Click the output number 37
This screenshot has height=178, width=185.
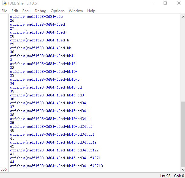tap(12, 107)
